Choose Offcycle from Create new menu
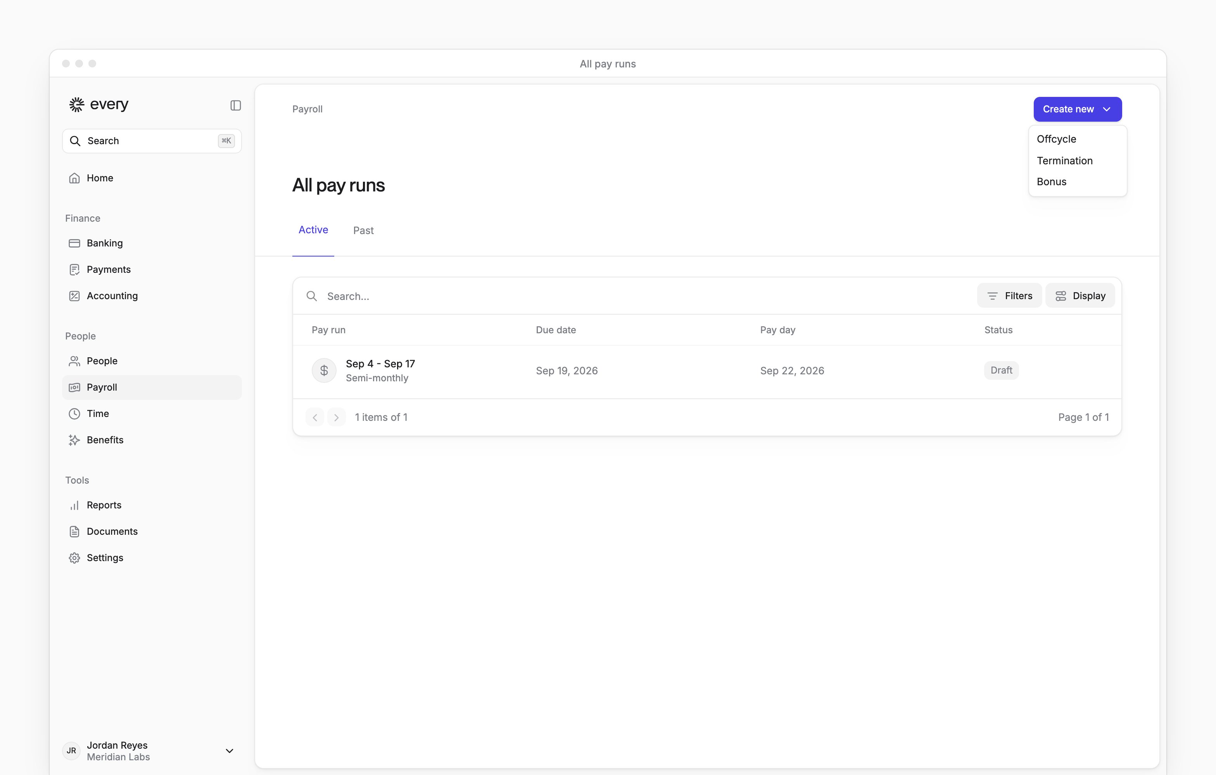The image size is (1216, 775). click(x=1078, y=139)
